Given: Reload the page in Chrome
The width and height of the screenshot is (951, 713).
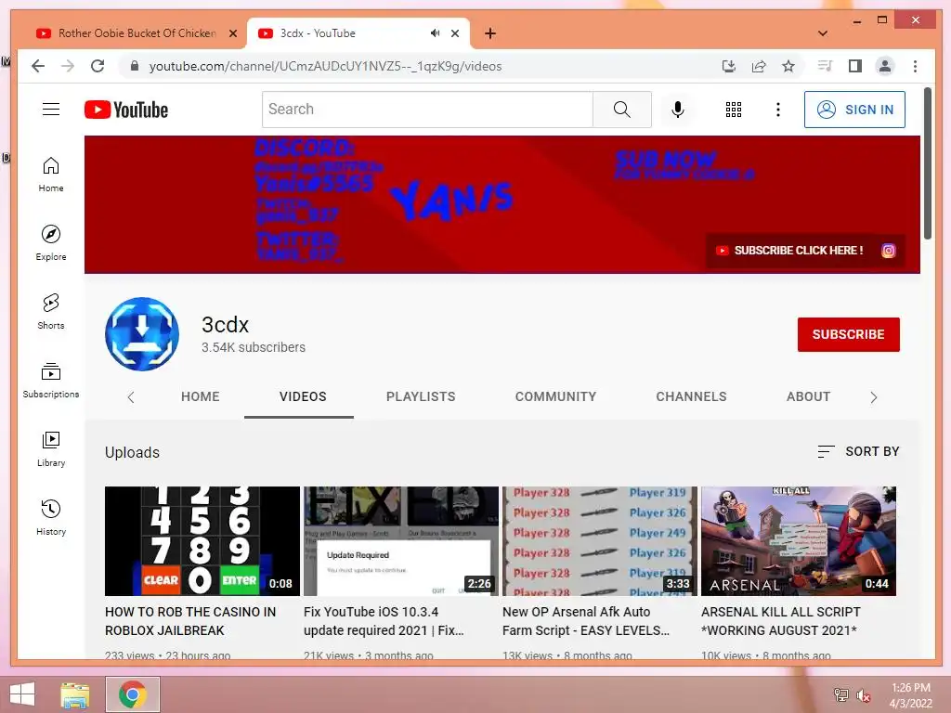Looking at the screenshot, I should pyautogui.click(x=98, y=66).
